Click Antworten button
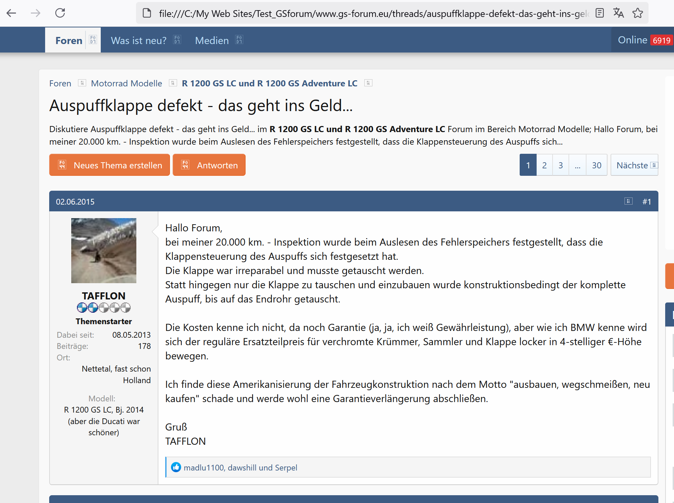The image size is (674, 503). point(209,165)
